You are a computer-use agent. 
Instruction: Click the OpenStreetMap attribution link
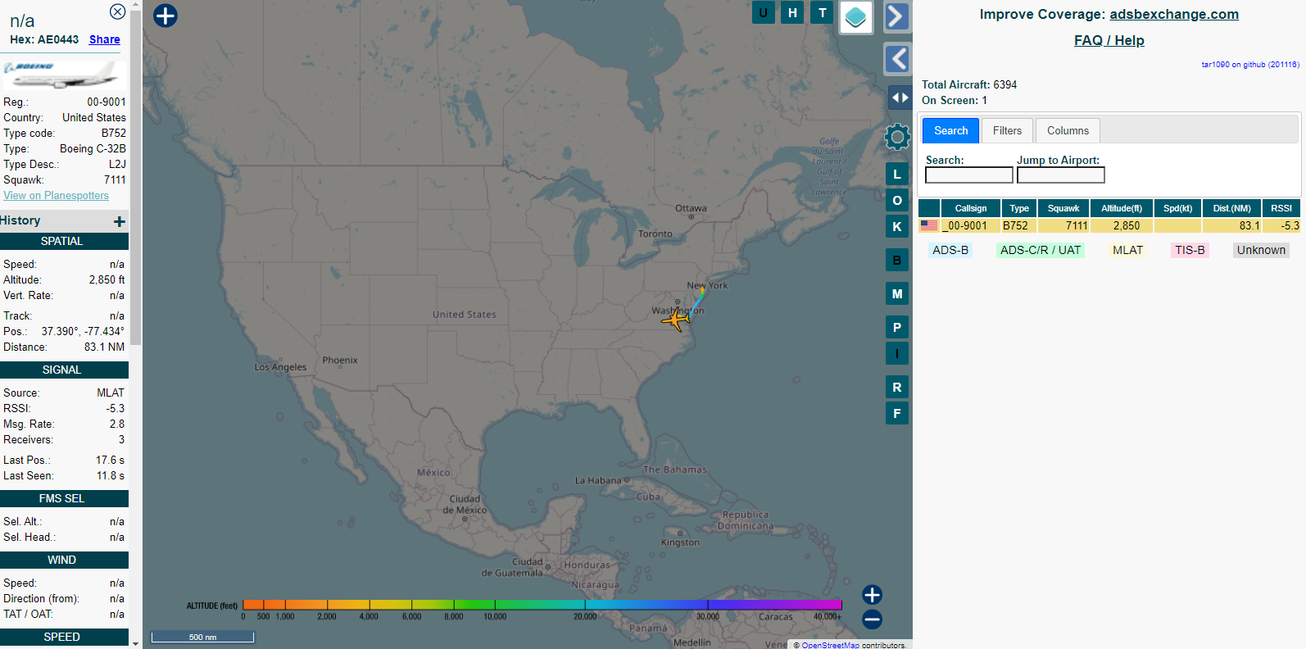click(830, 645)
